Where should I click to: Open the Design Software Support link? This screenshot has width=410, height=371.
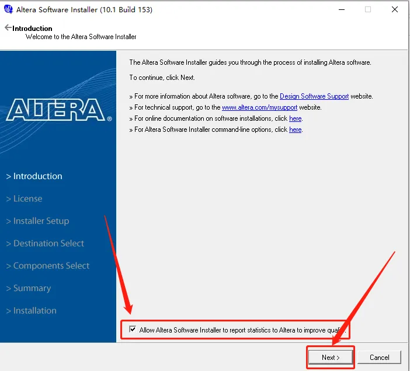[314, 96]
